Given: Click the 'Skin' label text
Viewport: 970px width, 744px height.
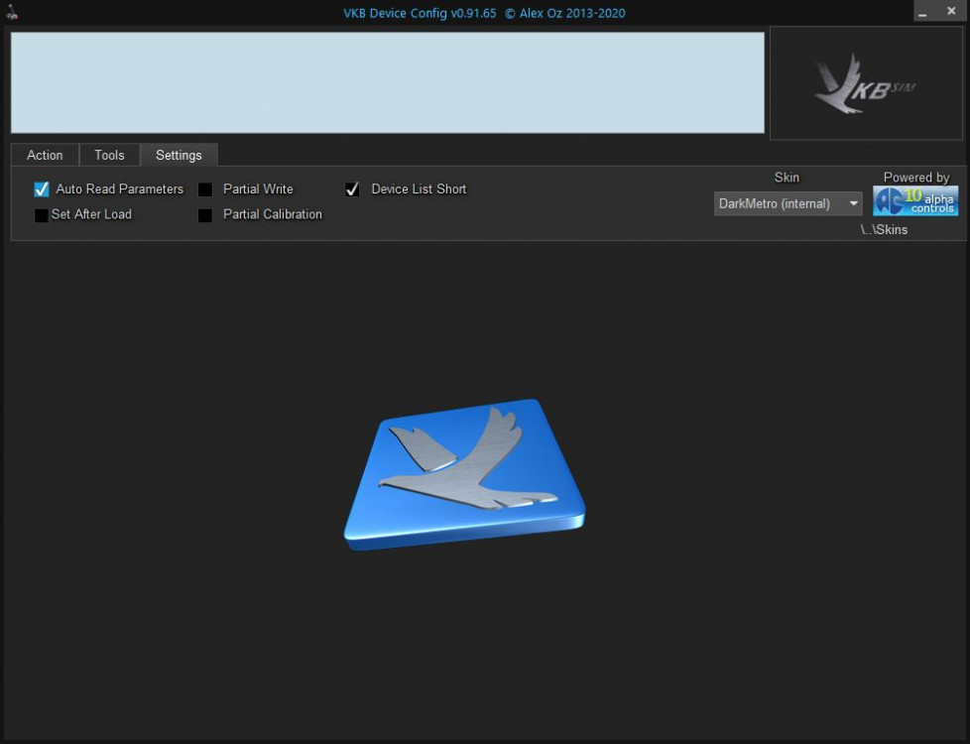Looking at the screenshot, I should pyautogui.click(x=787, y=178).
